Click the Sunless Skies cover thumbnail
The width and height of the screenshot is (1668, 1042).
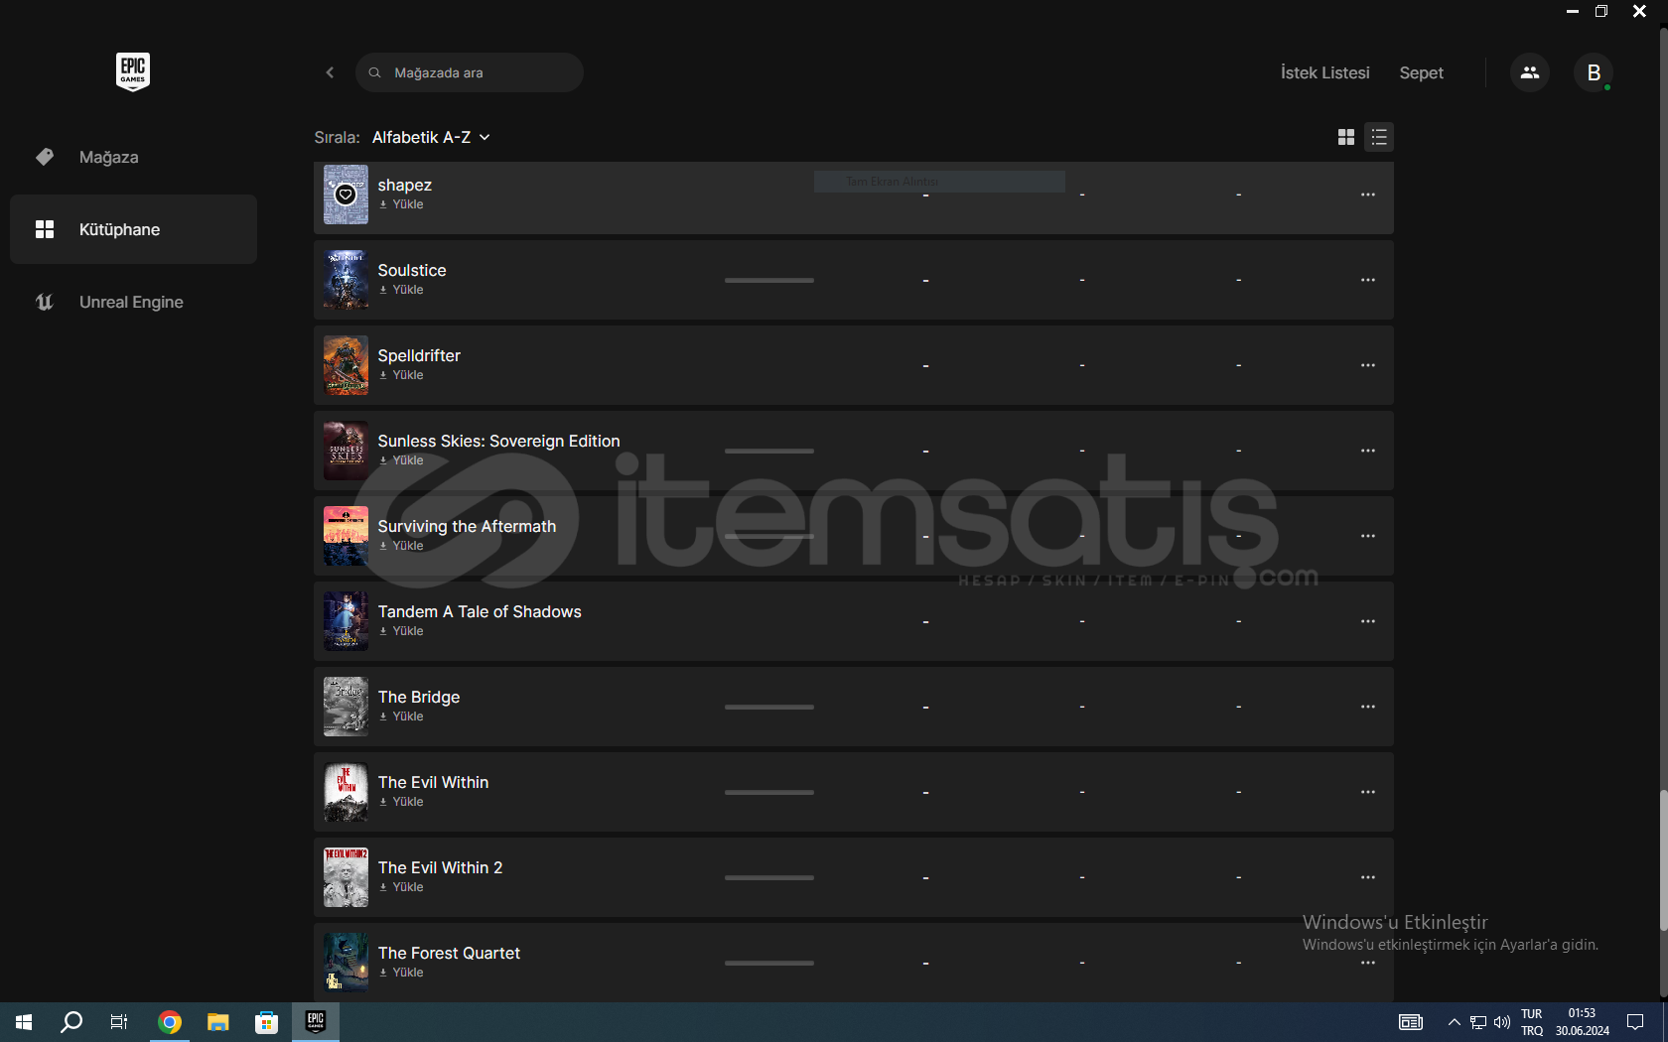346,451
